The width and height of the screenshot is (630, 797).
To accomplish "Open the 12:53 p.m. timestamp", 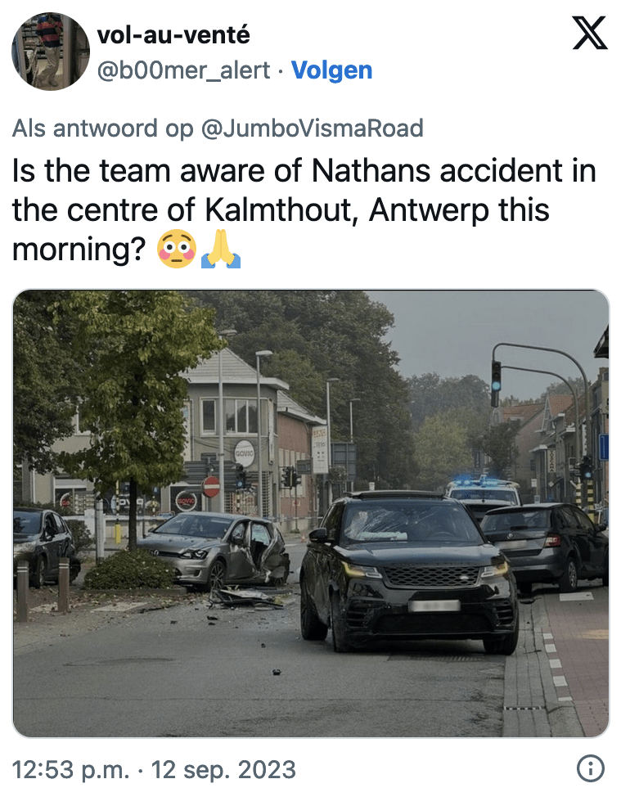I will [x=70, y=769].
